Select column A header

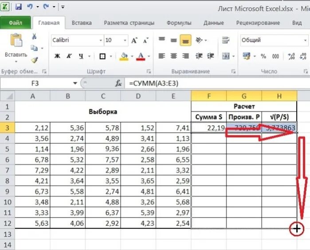pyautogui.click(x=33, y=96)
